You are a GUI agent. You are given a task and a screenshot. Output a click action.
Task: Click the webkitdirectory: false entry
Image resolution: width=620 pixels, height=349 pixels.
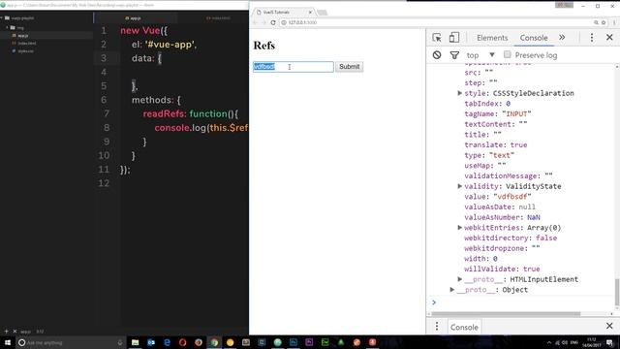[511, 238]
